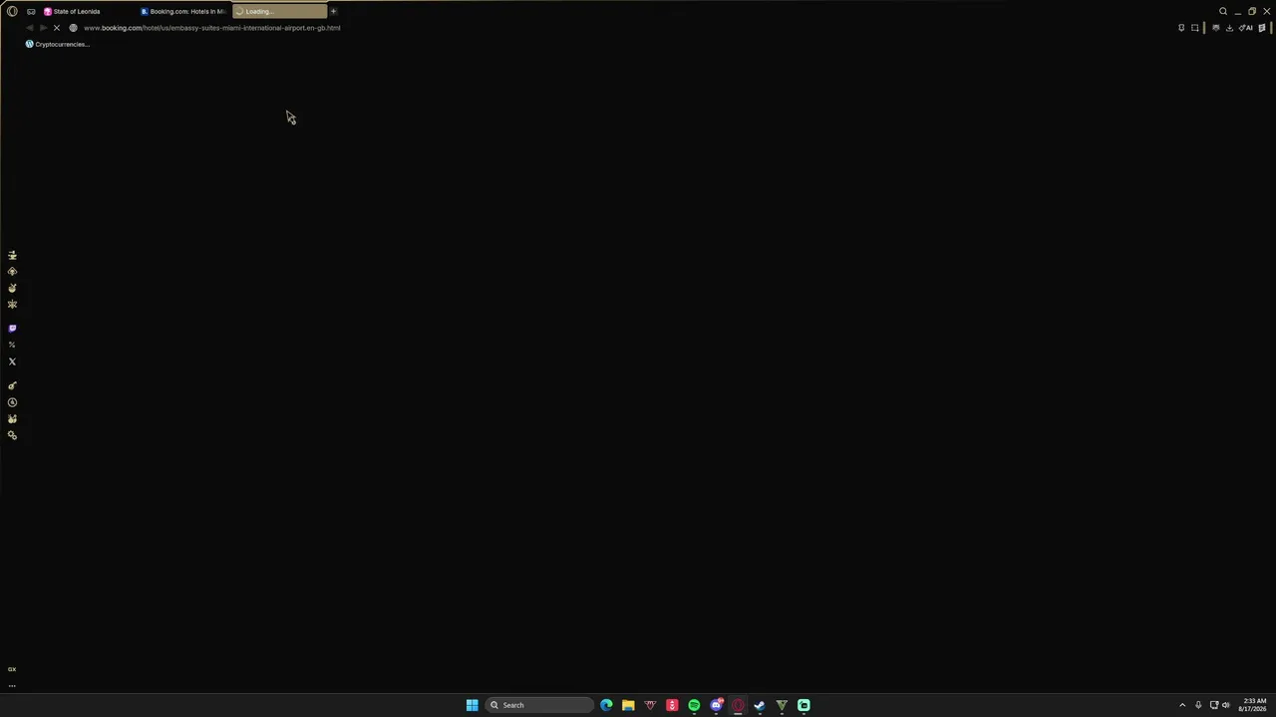Click the pinboard pin icon in toolbar
This screenshot has height=717, width=1276.
pyautogui.click(x=1181, y=28)
